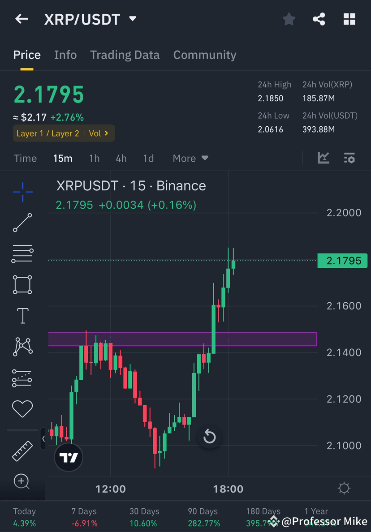Tap the Vol chevron tag

click(99, 133)
